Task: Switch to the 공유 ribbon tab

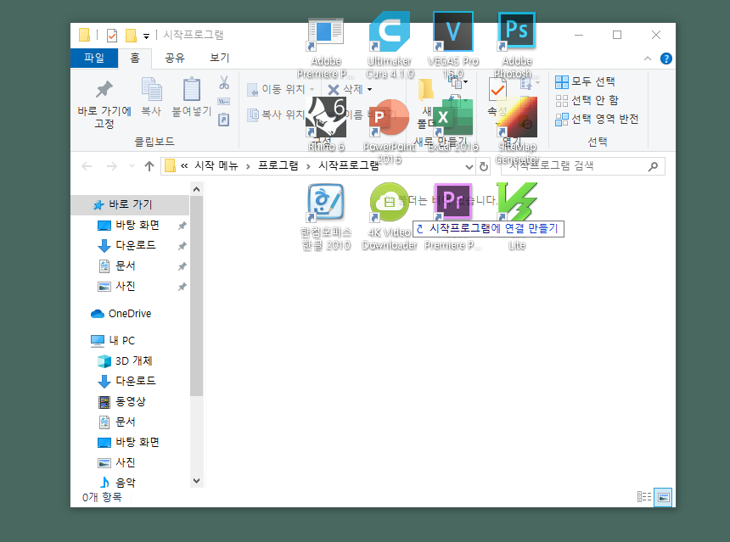Action: tap(175, 59)
